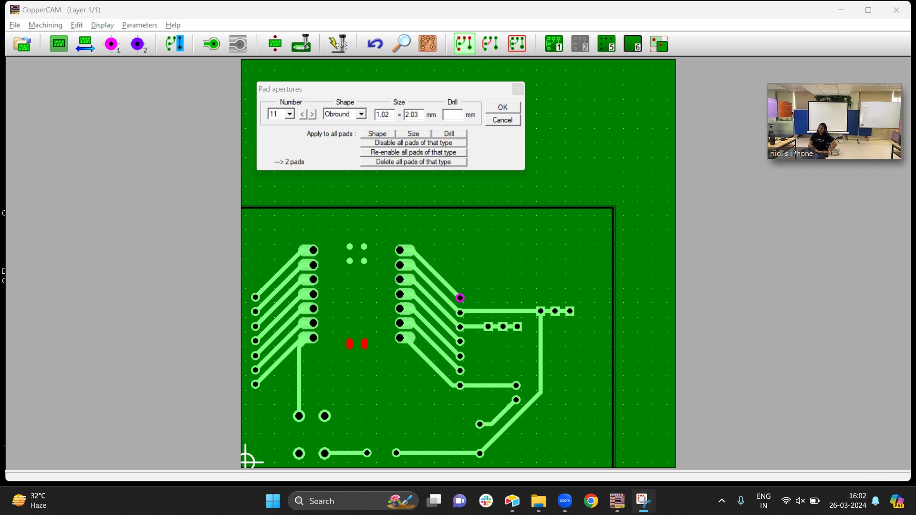
Task: Open the Edit menu
Action: tap(77, 25)
